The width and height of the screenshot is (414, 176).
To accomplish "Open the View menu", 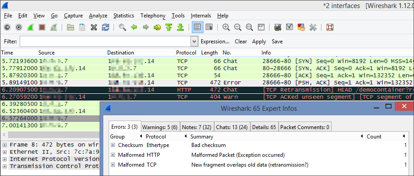I will [39, 16].
